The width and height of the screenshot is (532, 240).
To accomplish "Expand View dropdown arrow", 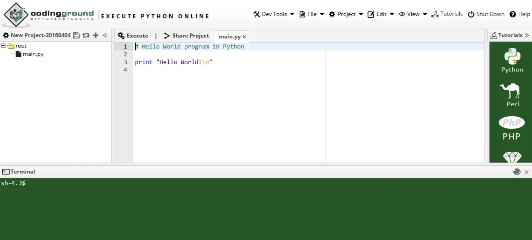I will 425,14.
